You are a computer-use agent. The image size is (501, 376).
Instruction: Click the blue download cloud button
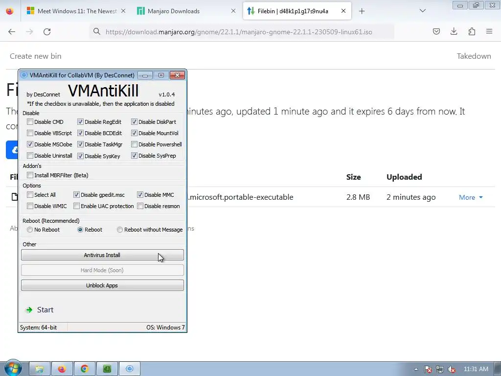(x=12, y=150)
